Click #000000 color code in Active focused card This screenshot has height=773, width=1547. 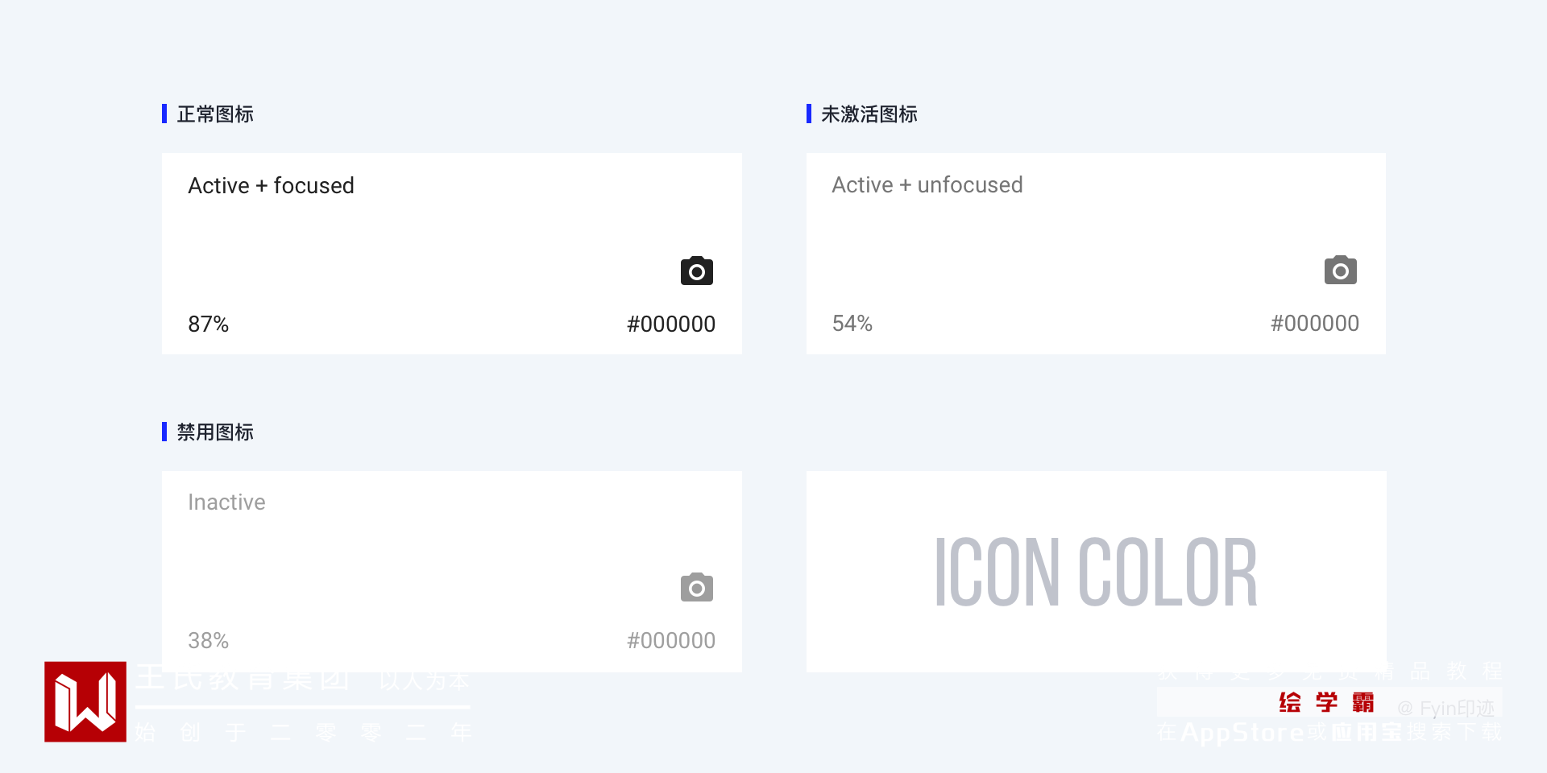[671, 324]
